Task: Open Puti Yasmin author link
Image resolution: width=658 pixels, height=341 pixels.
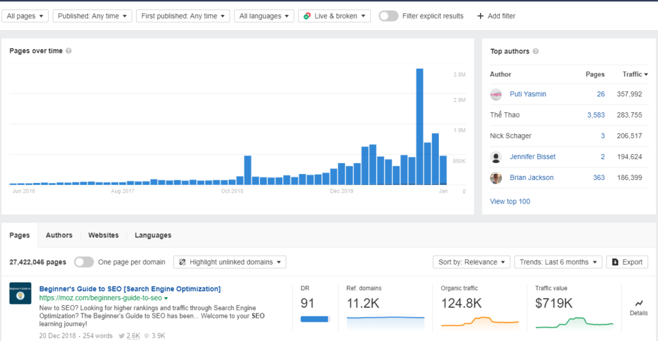Action: pyautogui.click(x=528, y=94)
